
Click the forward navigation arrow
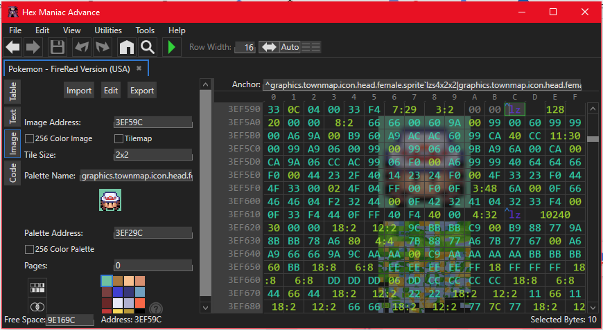[x=34, y=48]
